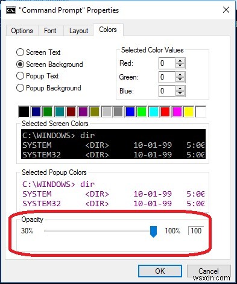The width and height of the screenshot is (237, 284).
Task: Pick the olive color swatch
Action: (x=95, y=112)
